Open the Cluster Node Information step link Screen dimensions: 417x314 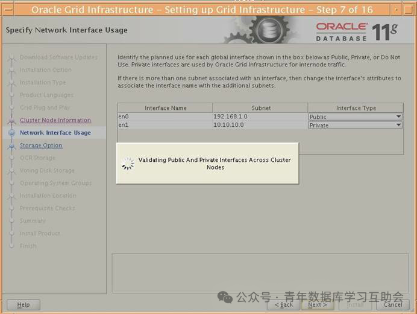tap(55, 120)
